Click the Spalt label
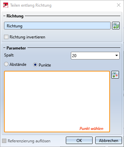This screenshot has width=124, height=147. coord(9,55)
